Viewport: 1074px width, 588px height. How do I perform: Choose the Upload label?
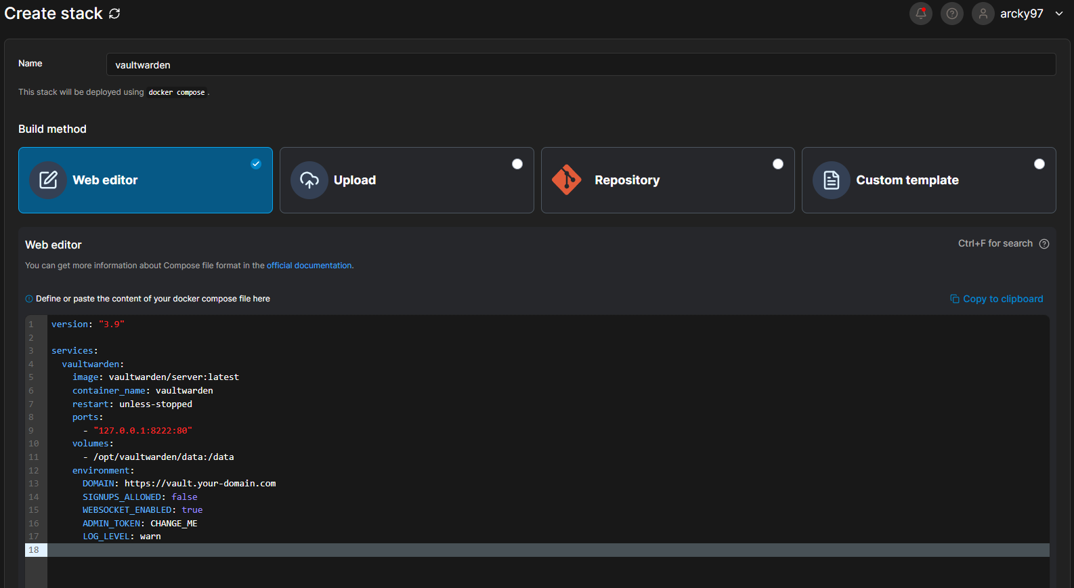click(355, 180)
